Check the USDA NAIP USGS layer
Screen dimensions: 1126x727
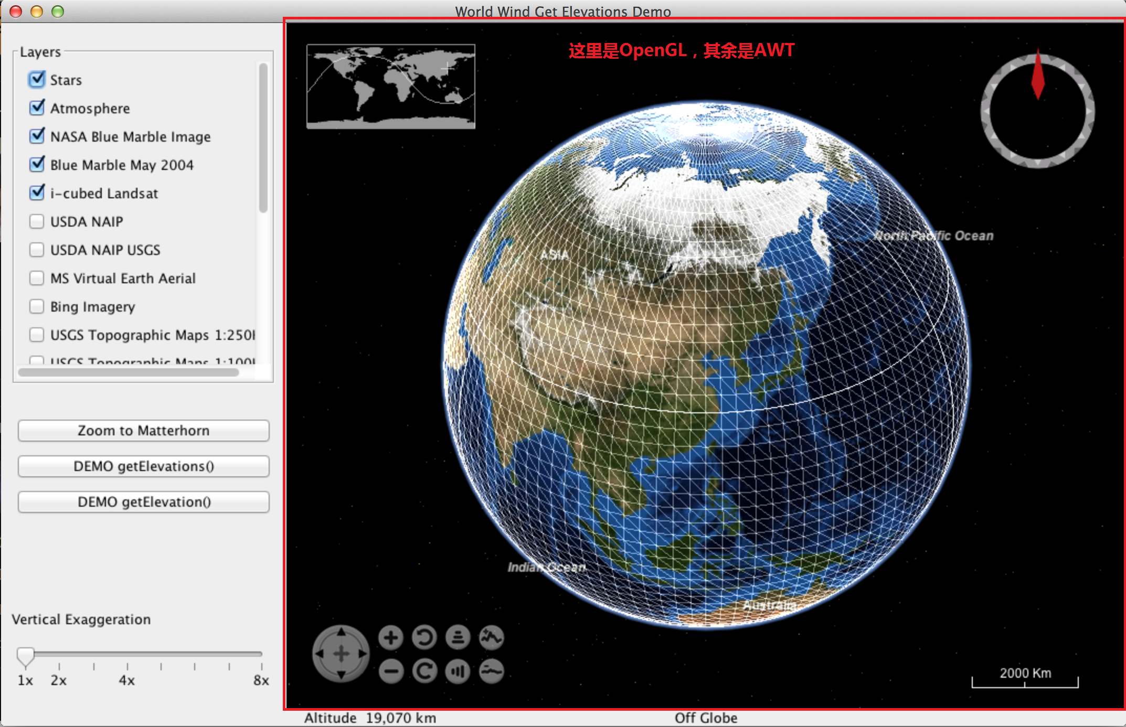click(x=37, y=250)
